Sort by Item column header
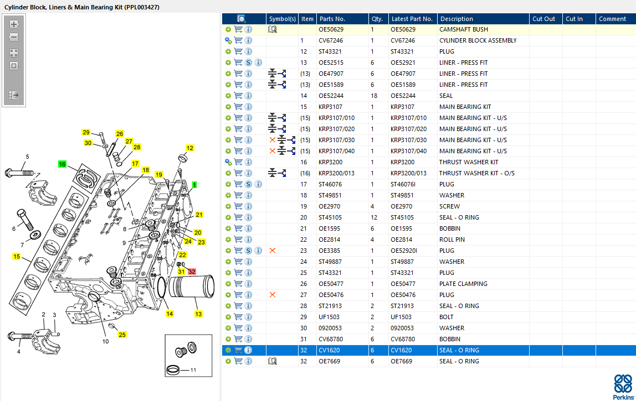The width and height of the screenshot is (636, 401). pos(307,19)
